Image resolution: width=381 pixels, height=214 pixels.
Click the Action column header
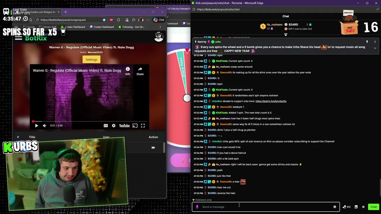153,137
